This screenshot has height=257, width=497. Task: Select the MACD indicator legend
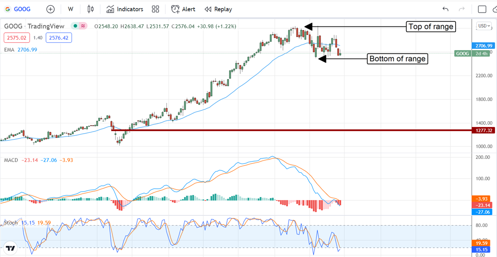click(38, 160)
